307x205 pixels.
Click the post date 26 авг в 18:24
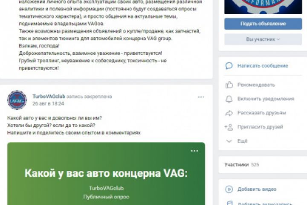click(48, 104)
